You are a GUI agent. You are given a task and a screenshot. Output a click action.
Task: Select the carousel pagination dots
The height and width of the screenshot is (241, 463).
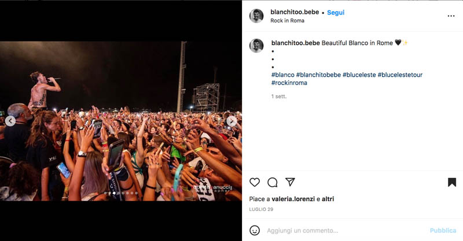pos(121,193)
